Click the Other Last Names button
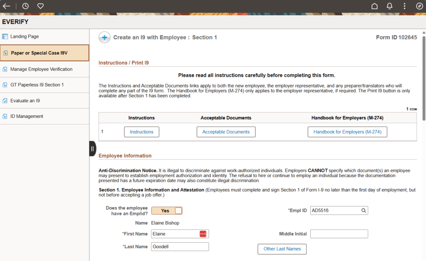Viewport: 426px width, 261px height. pos(282,249)
